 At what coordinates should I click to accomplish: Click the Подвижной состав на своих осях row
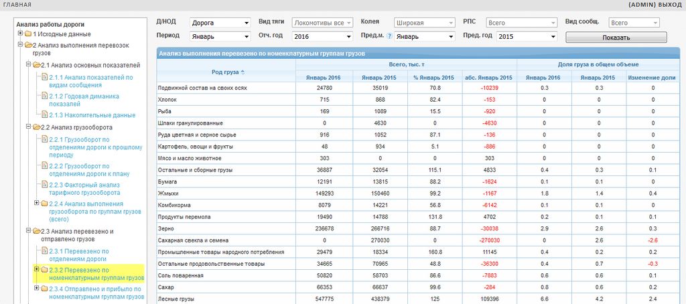pyautogui.click(x=418, y=88)
